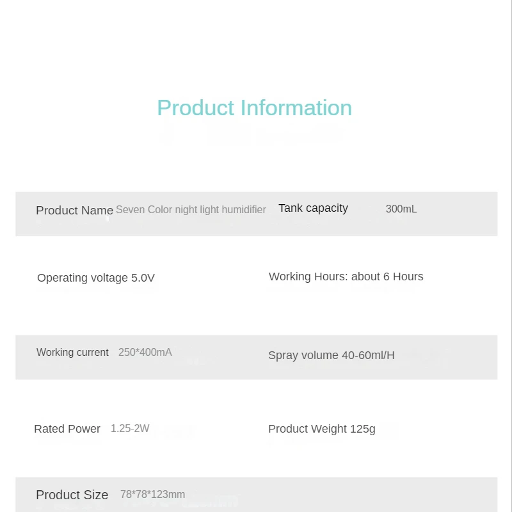This screenshot has height=512, width=512.
Task: Click the Product Weight 125g text
Action: pyautogui.click(x=322, y=429)
